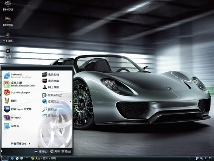The height and width of the screenshot is (161, 214).
Task: Select 我的文档 in Start menu
Action: (x=53, y=74)
